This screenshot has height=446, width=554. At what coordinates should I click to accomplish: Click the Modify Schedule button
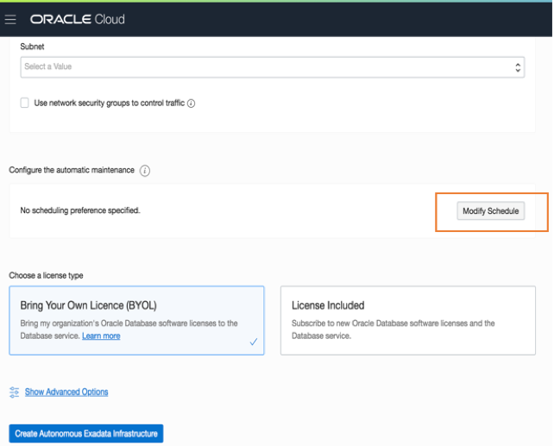[491, 211]
